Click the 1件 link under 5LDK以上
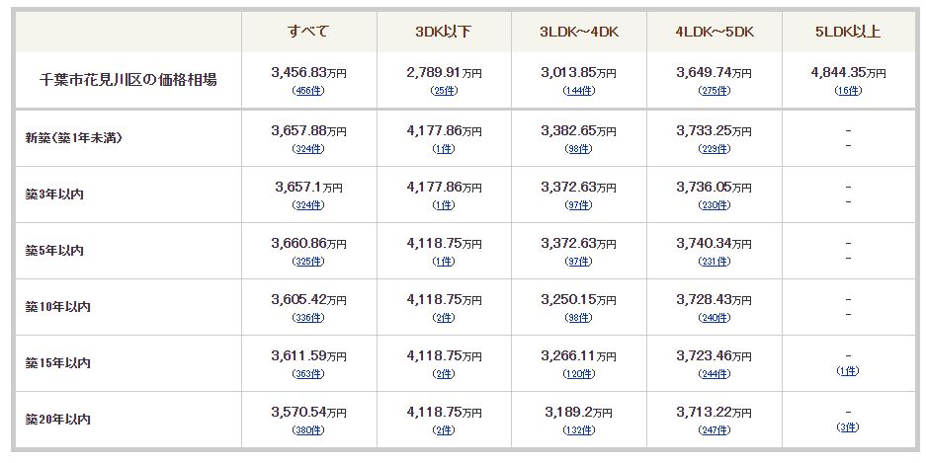The height and width of the screenshot is (463, 926). coord(848,371)
